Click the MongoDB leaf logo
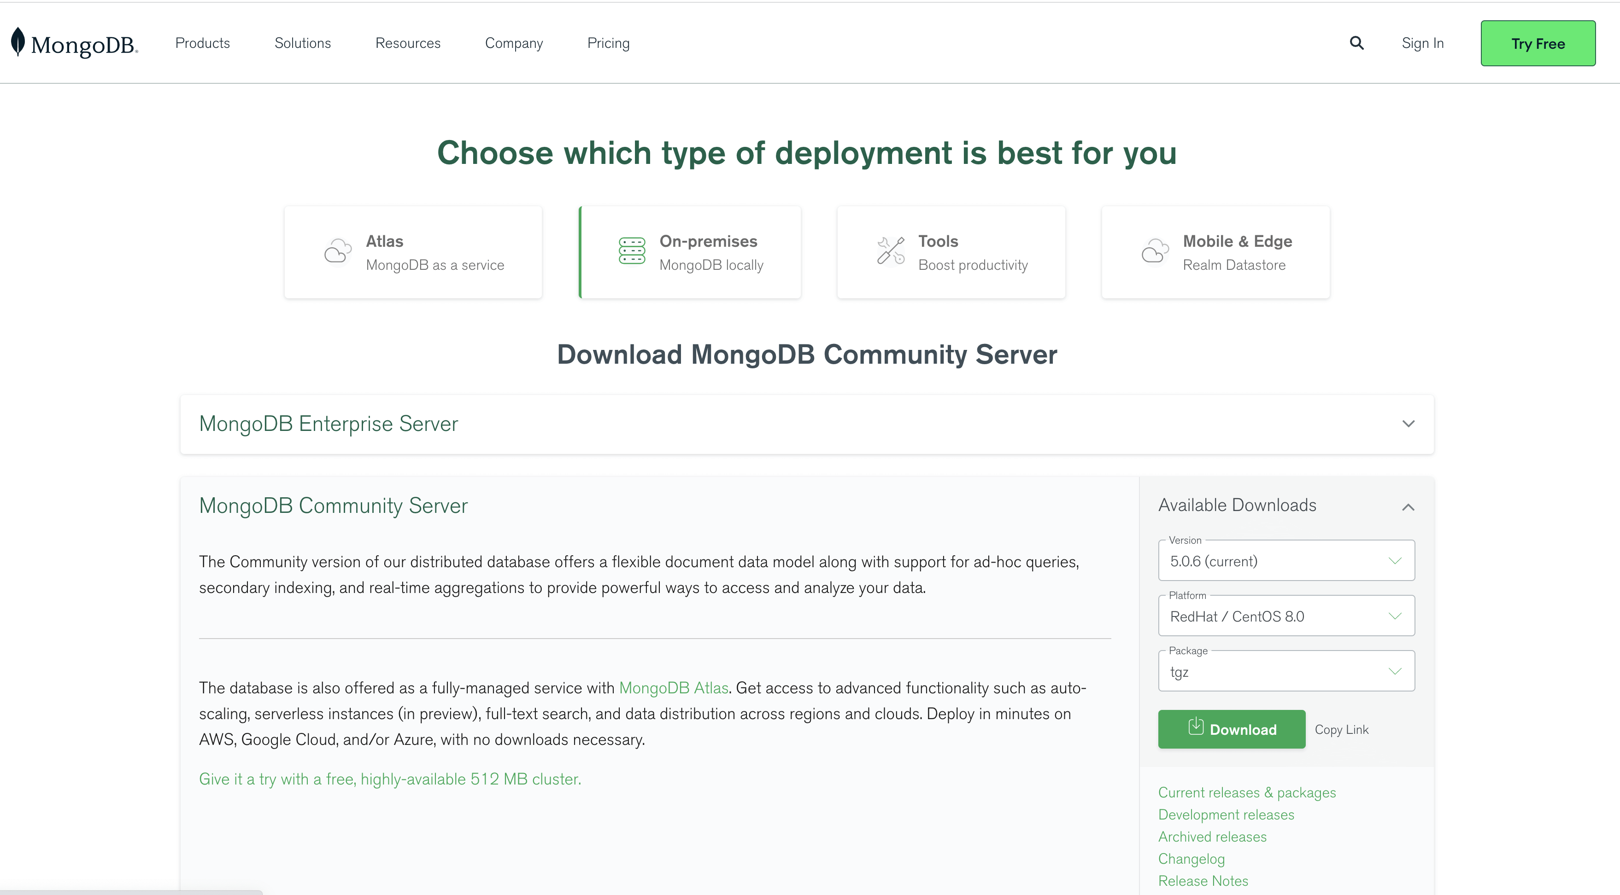This screenshot has height=895, width=1620. click(18, 42)
